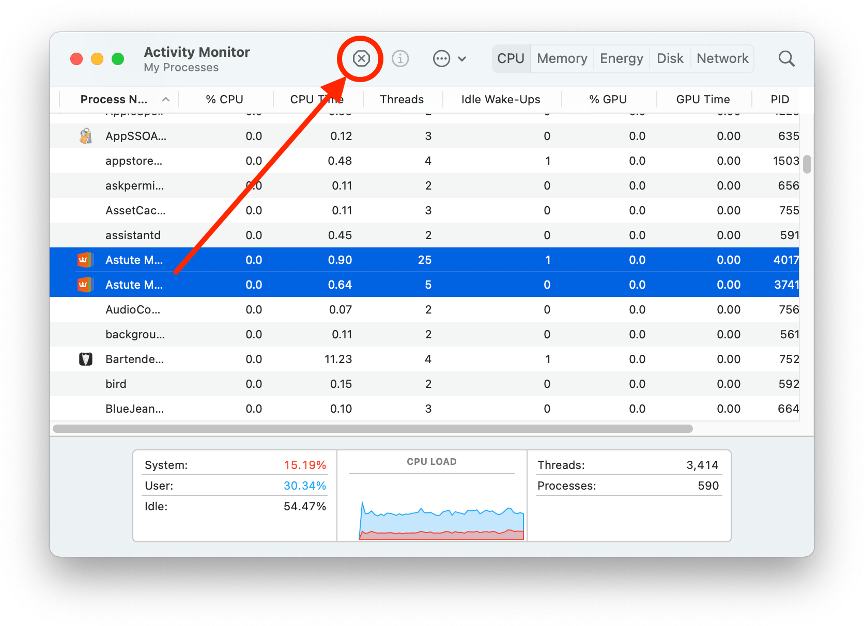Click the search magnifier icon
The width and height of the screenshot is (864, 626).
[x=786, y=59]
